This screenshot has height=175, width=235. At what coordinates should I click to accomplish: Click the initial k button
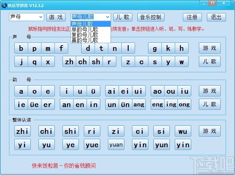pyautogui.click(x=168, y=48)
